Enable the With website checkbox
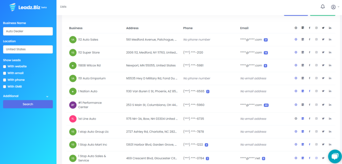 (5, 66)
